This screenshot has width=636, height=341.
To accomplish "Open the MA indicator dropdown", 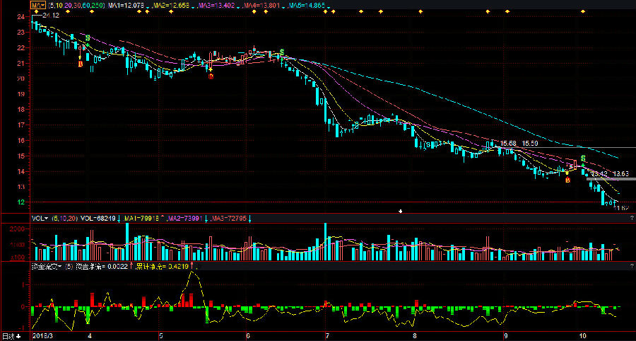I will (37, 5).
